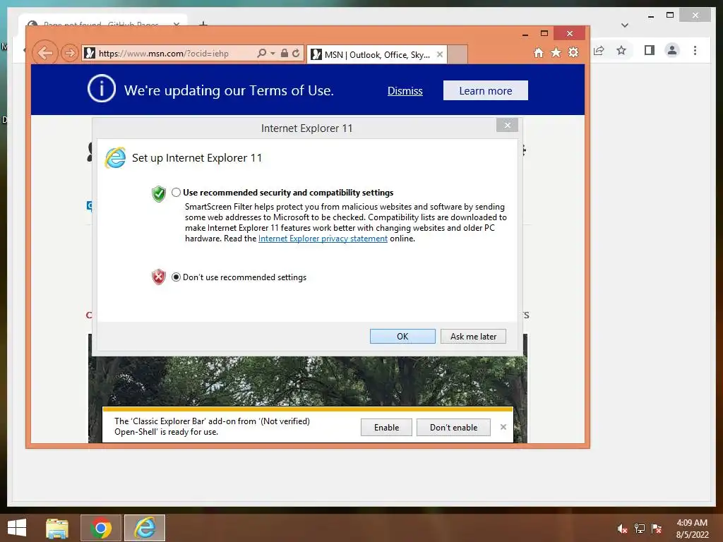Open the Windows Start button

(x=17, y=528)
